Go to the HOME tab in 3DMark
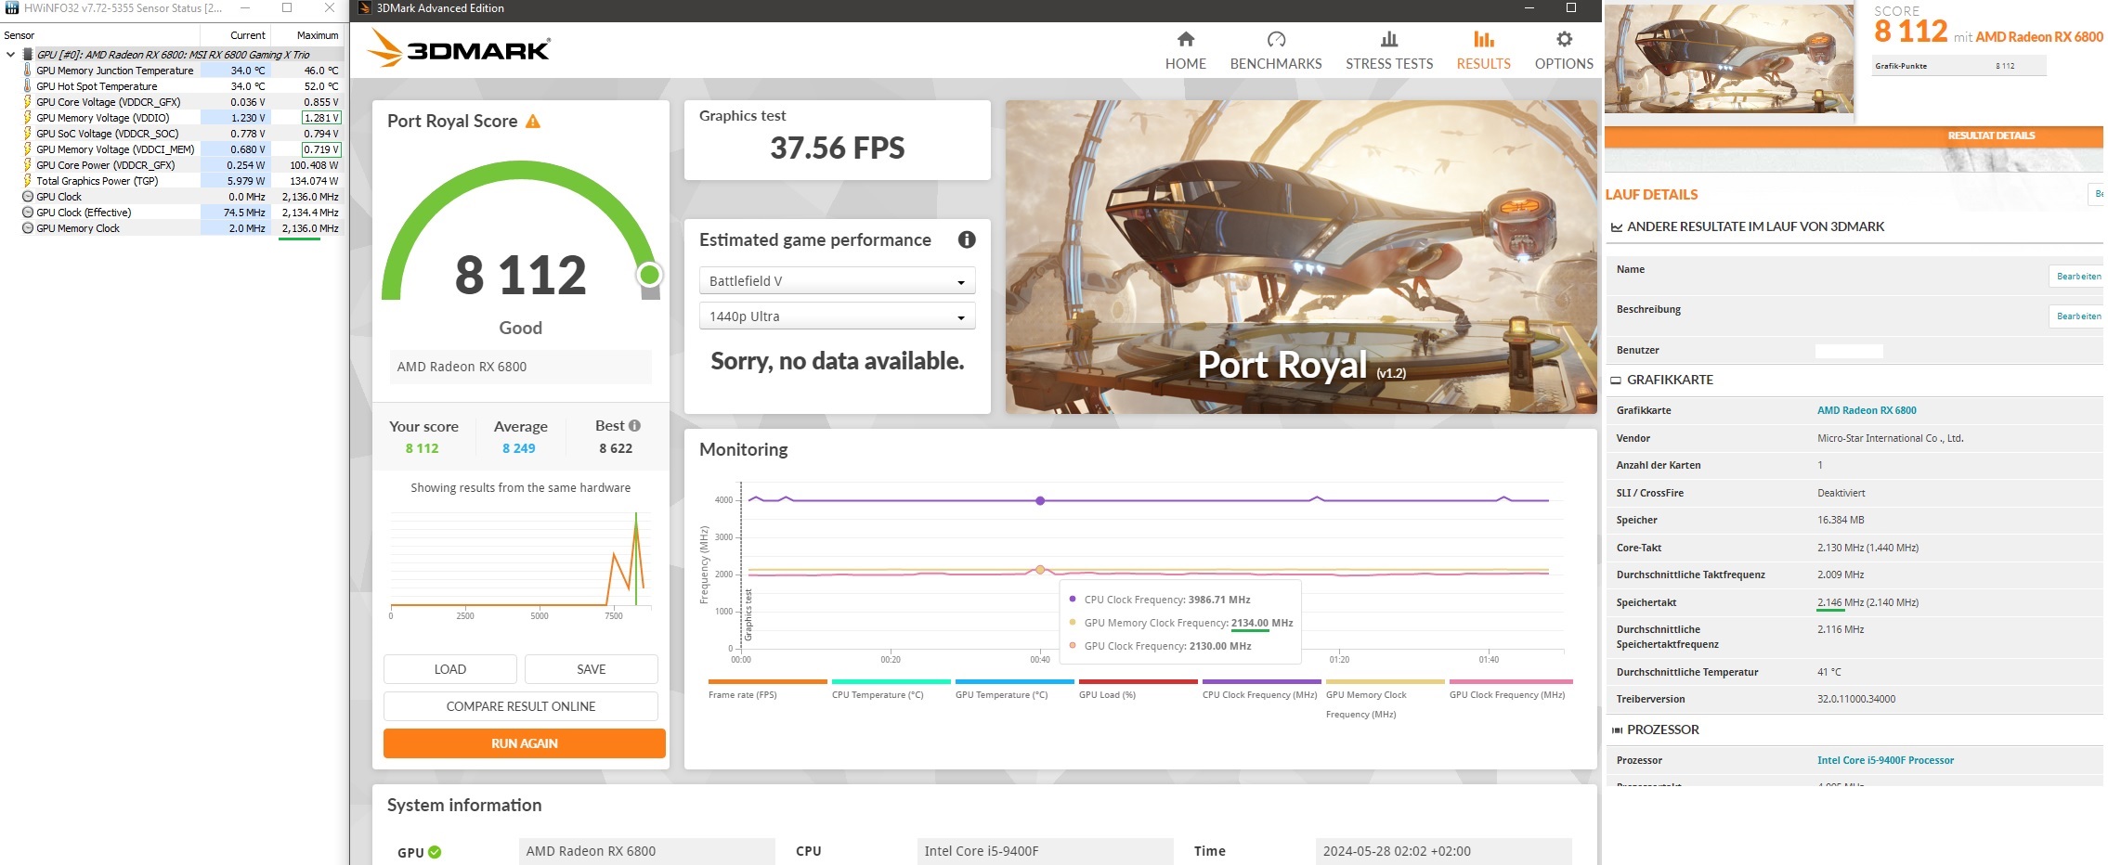 (1186, 51)
